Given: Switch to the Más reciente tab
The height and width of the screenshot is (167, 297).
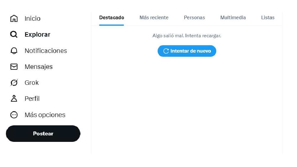Looking at the screenshot, I should 154,18.
